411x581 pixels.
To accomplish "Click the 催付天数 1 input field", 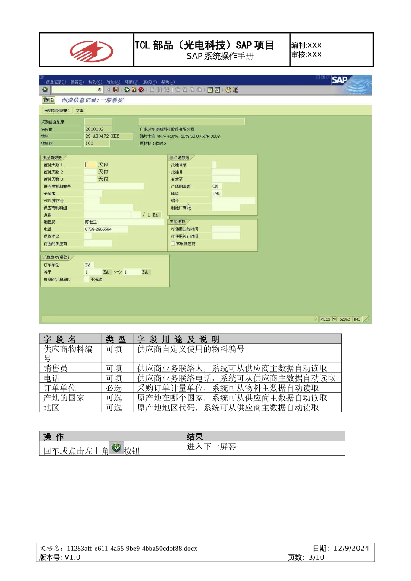I will coord(90,165).
